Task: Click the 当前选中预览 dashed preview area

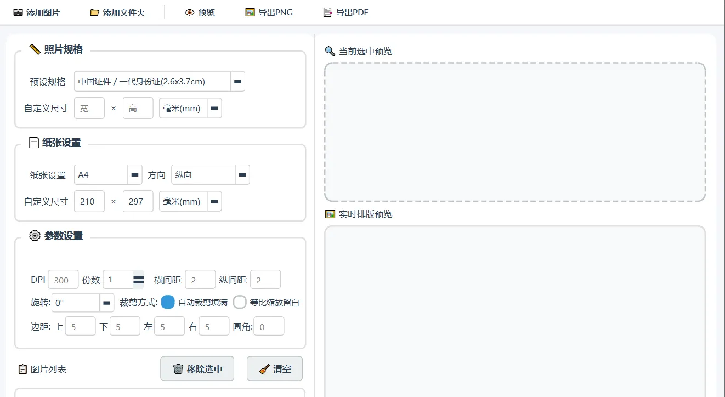Action: [x=514, y=132]
